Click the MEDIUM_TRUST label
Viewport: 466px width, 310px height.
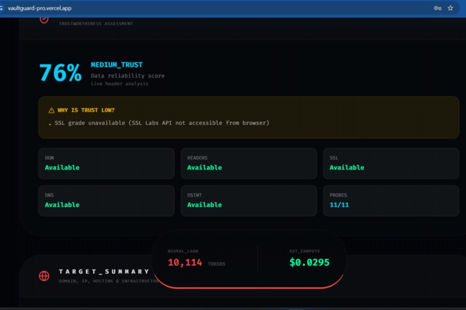(117, 65)
